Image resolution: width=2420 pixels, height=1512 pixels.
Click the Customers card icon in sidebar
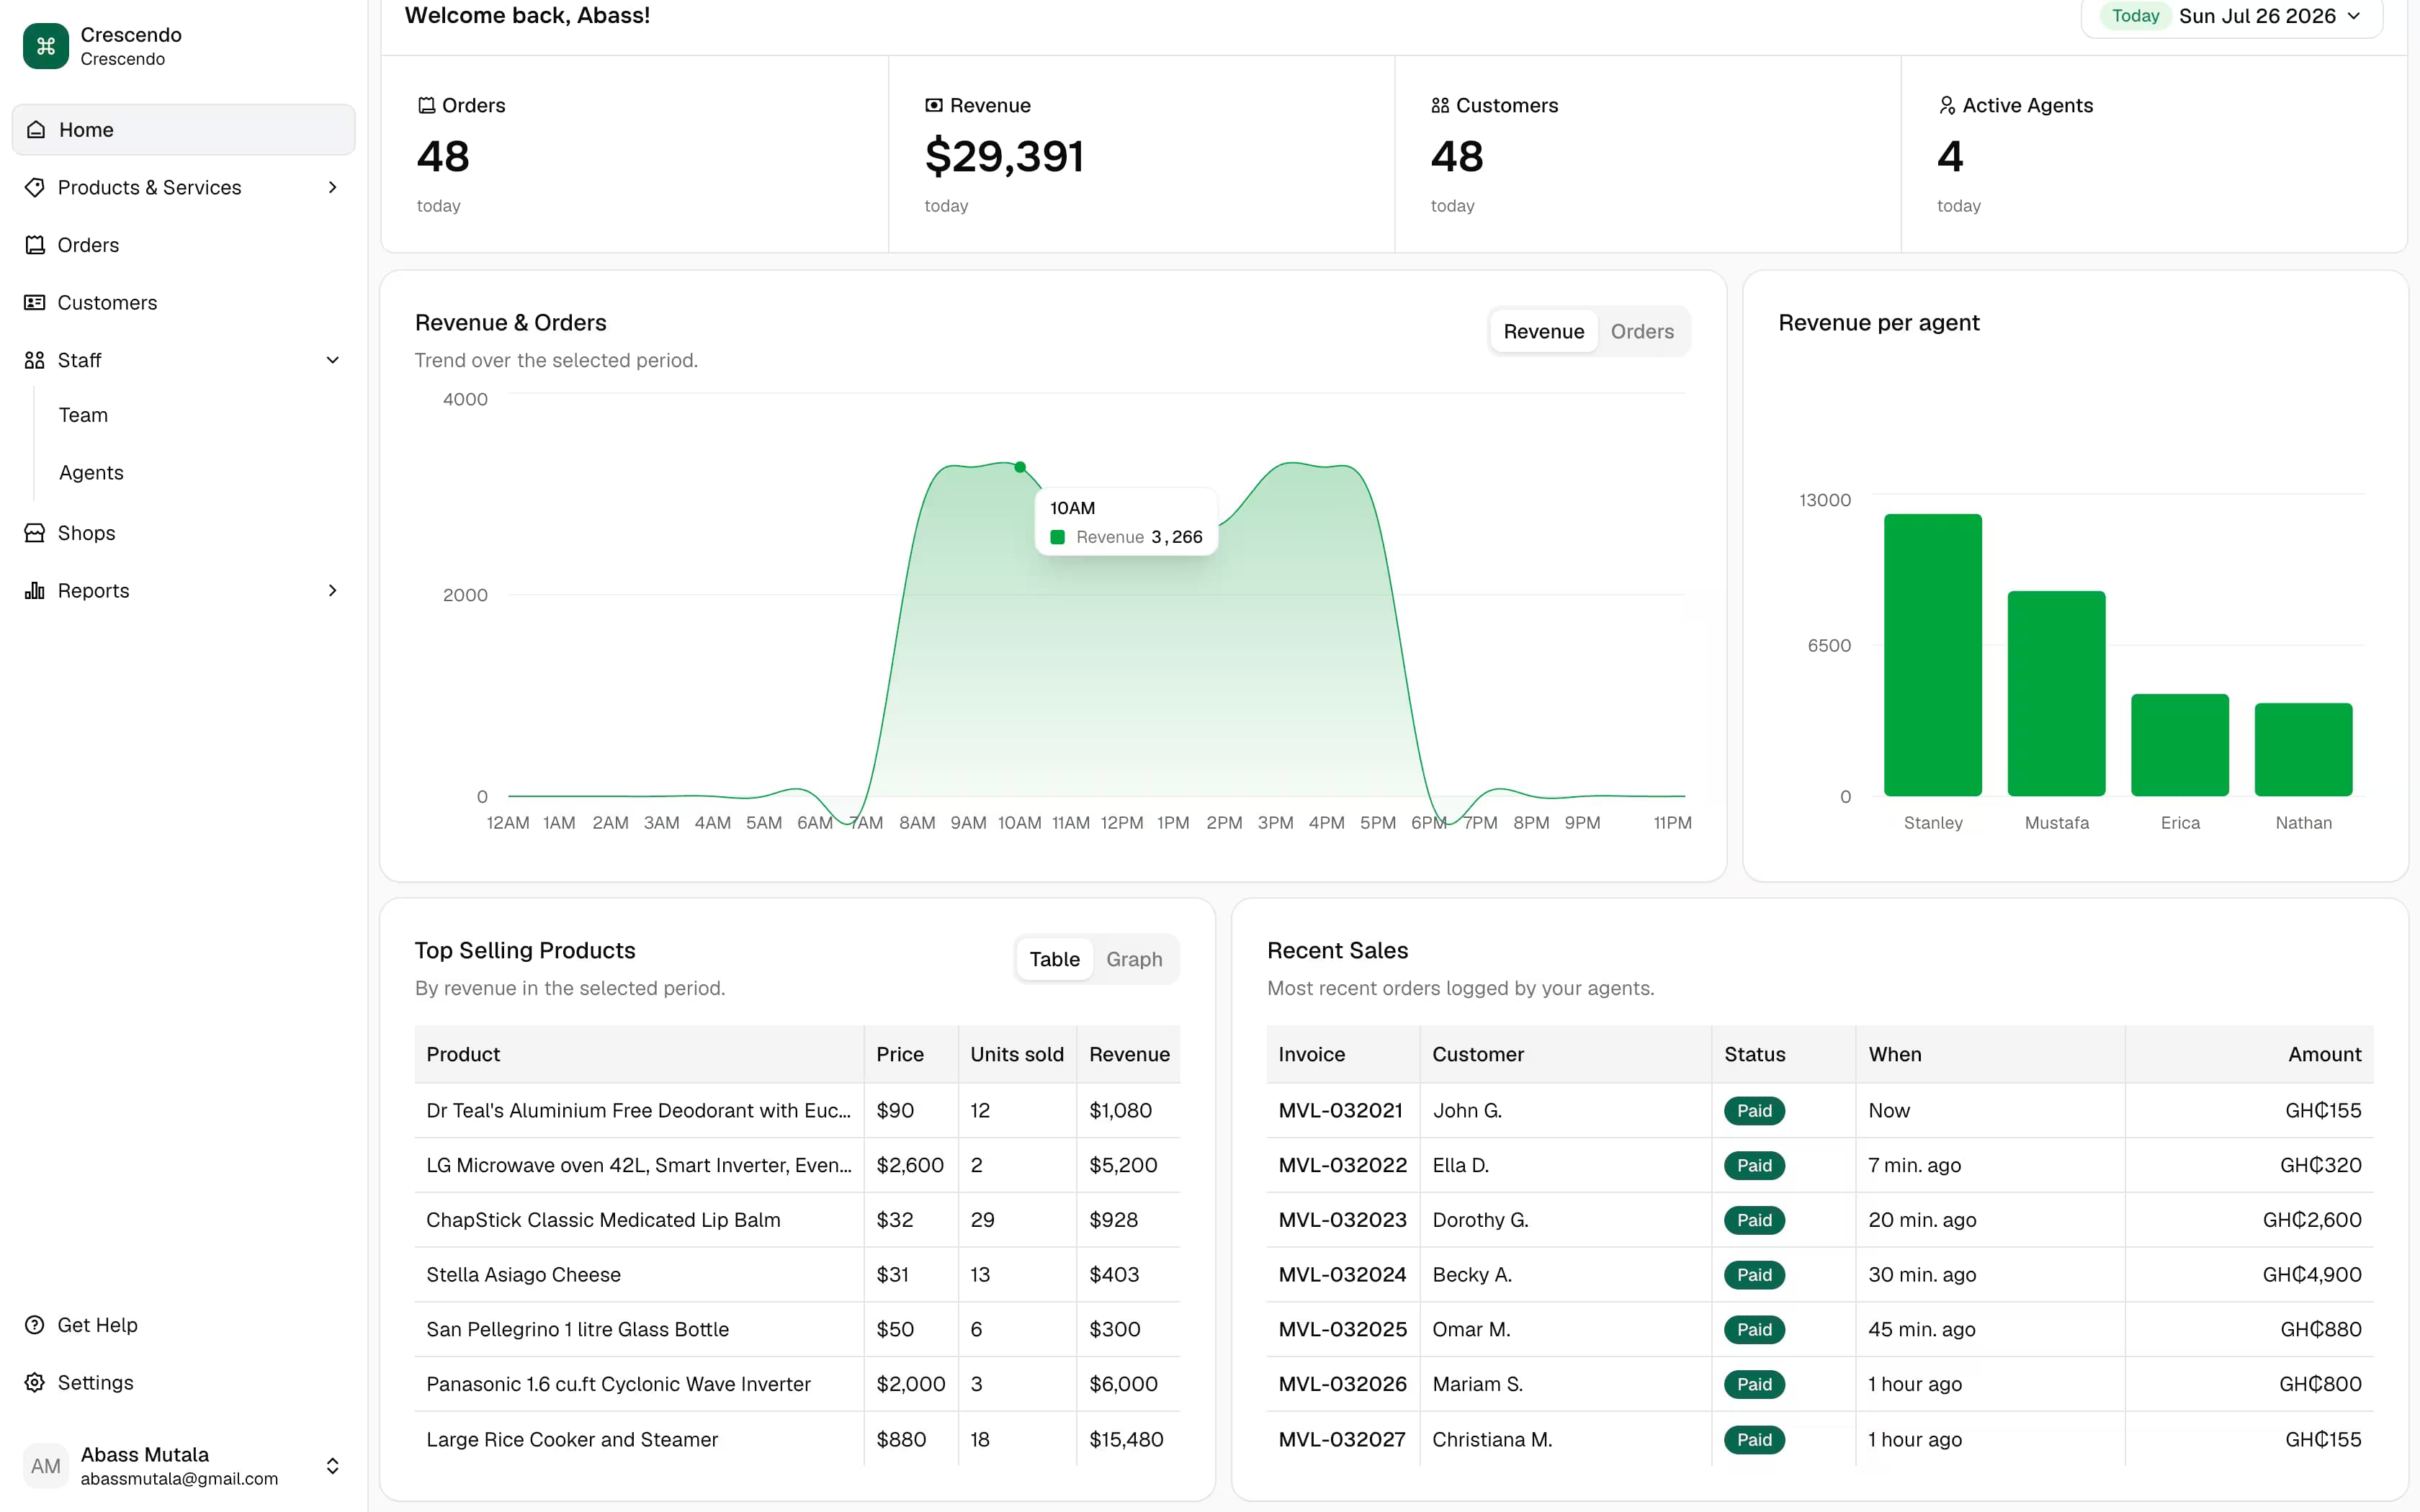pos(35,302)
